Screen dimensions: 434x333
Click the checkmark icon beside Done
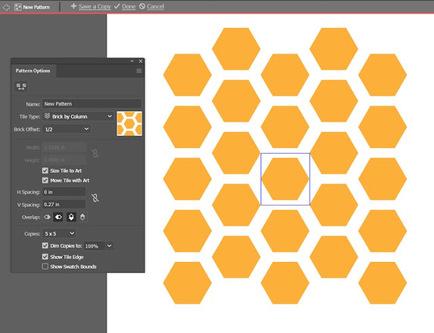117,6
